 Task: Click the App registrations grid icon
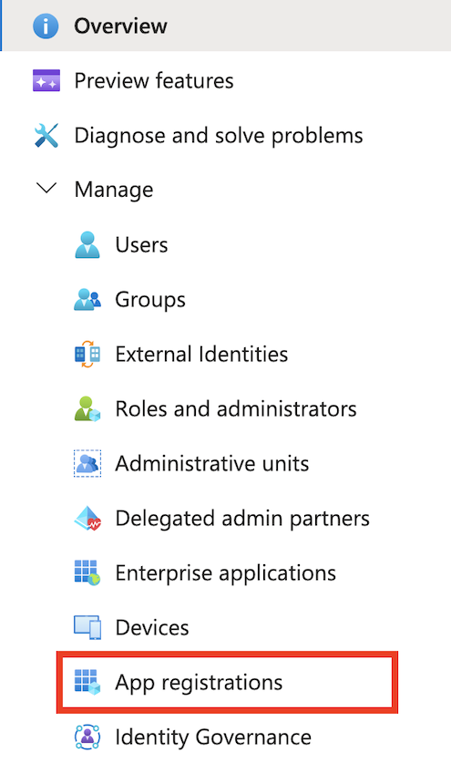coord(87,682)
